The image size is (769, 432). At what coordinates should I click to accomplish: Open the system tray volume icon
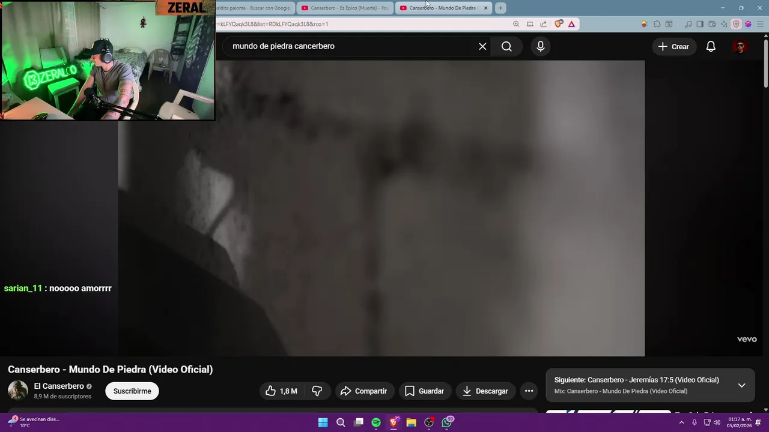click(x=717, y=422)
